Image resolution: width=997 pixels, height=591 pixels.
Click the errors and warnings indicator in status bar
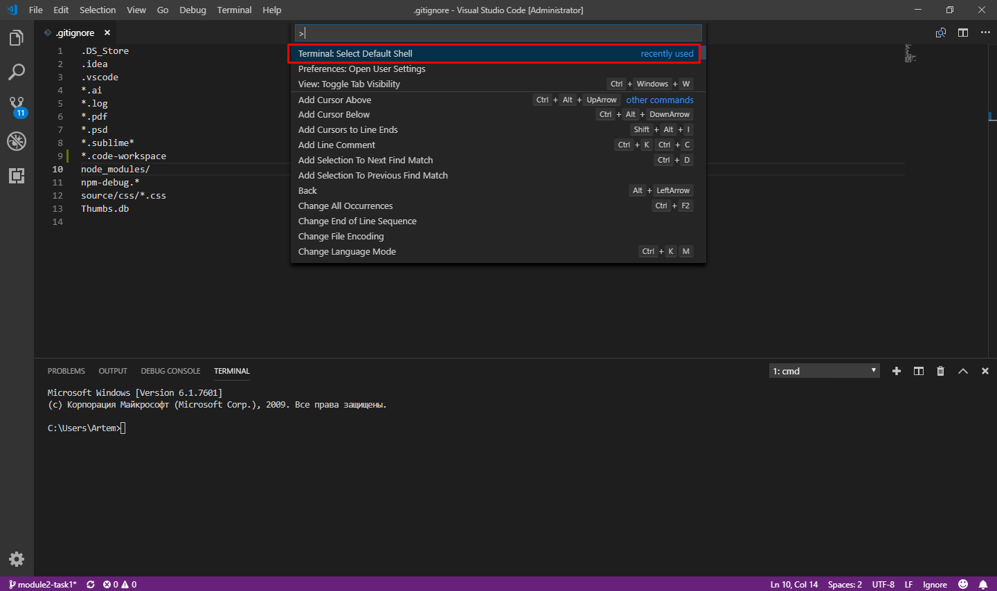[119, 584]
